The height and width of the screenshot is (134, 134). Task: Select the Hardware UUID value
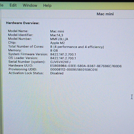(86, 66)
